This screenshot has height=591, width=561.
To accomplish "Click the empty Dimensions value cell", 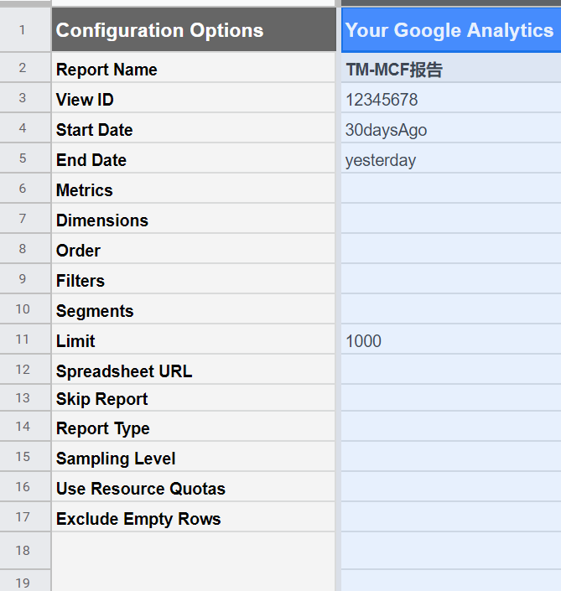I will pyautogui.click(x=450, y=220).
